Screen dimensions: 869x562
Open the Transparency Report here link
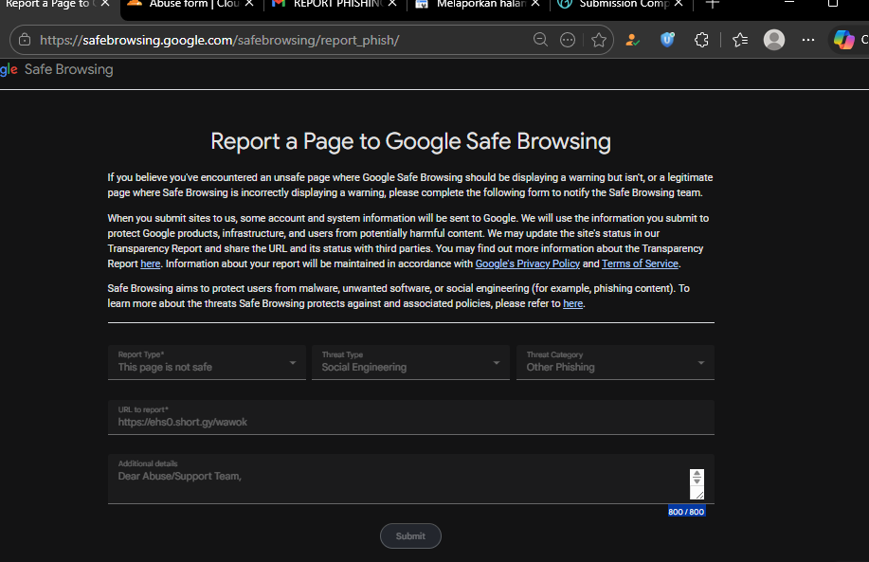tap(150, 263)
